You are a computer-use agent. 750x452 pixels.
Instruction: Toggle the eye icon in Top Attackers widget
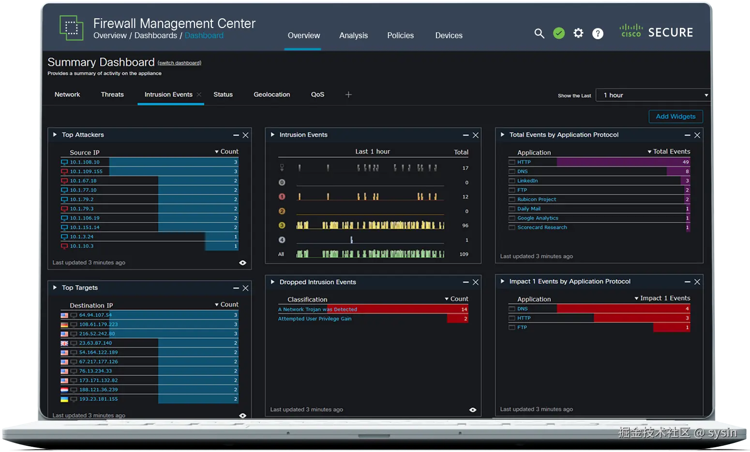242,262
